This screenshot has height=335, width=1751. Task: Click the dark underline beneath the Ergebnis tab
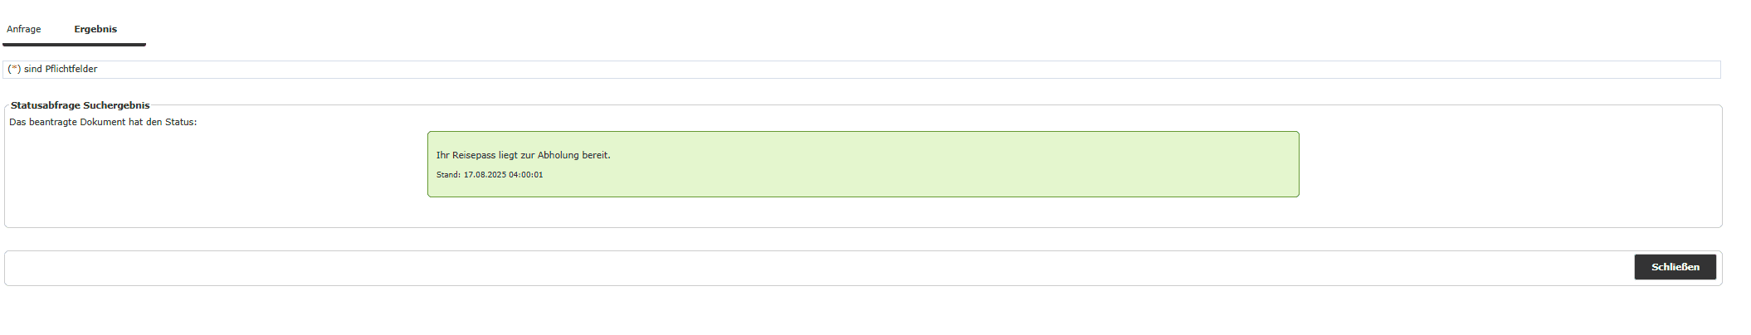[x=74, y=45]
